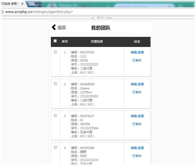Click the site info icon in address bar
The height and width of the screenshot is (166, 196).
(2, 12)
